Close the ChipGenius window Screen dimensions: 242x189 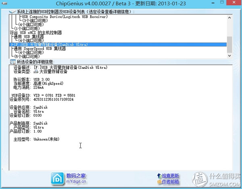pos(234,2)
